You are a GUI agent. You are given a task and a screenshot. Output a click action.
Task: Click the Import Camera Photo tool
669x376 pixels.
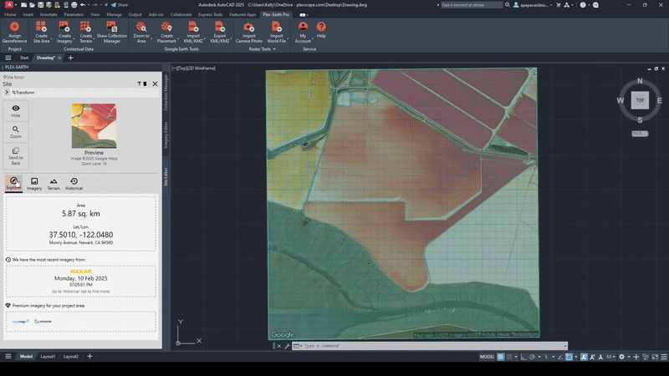248,33
